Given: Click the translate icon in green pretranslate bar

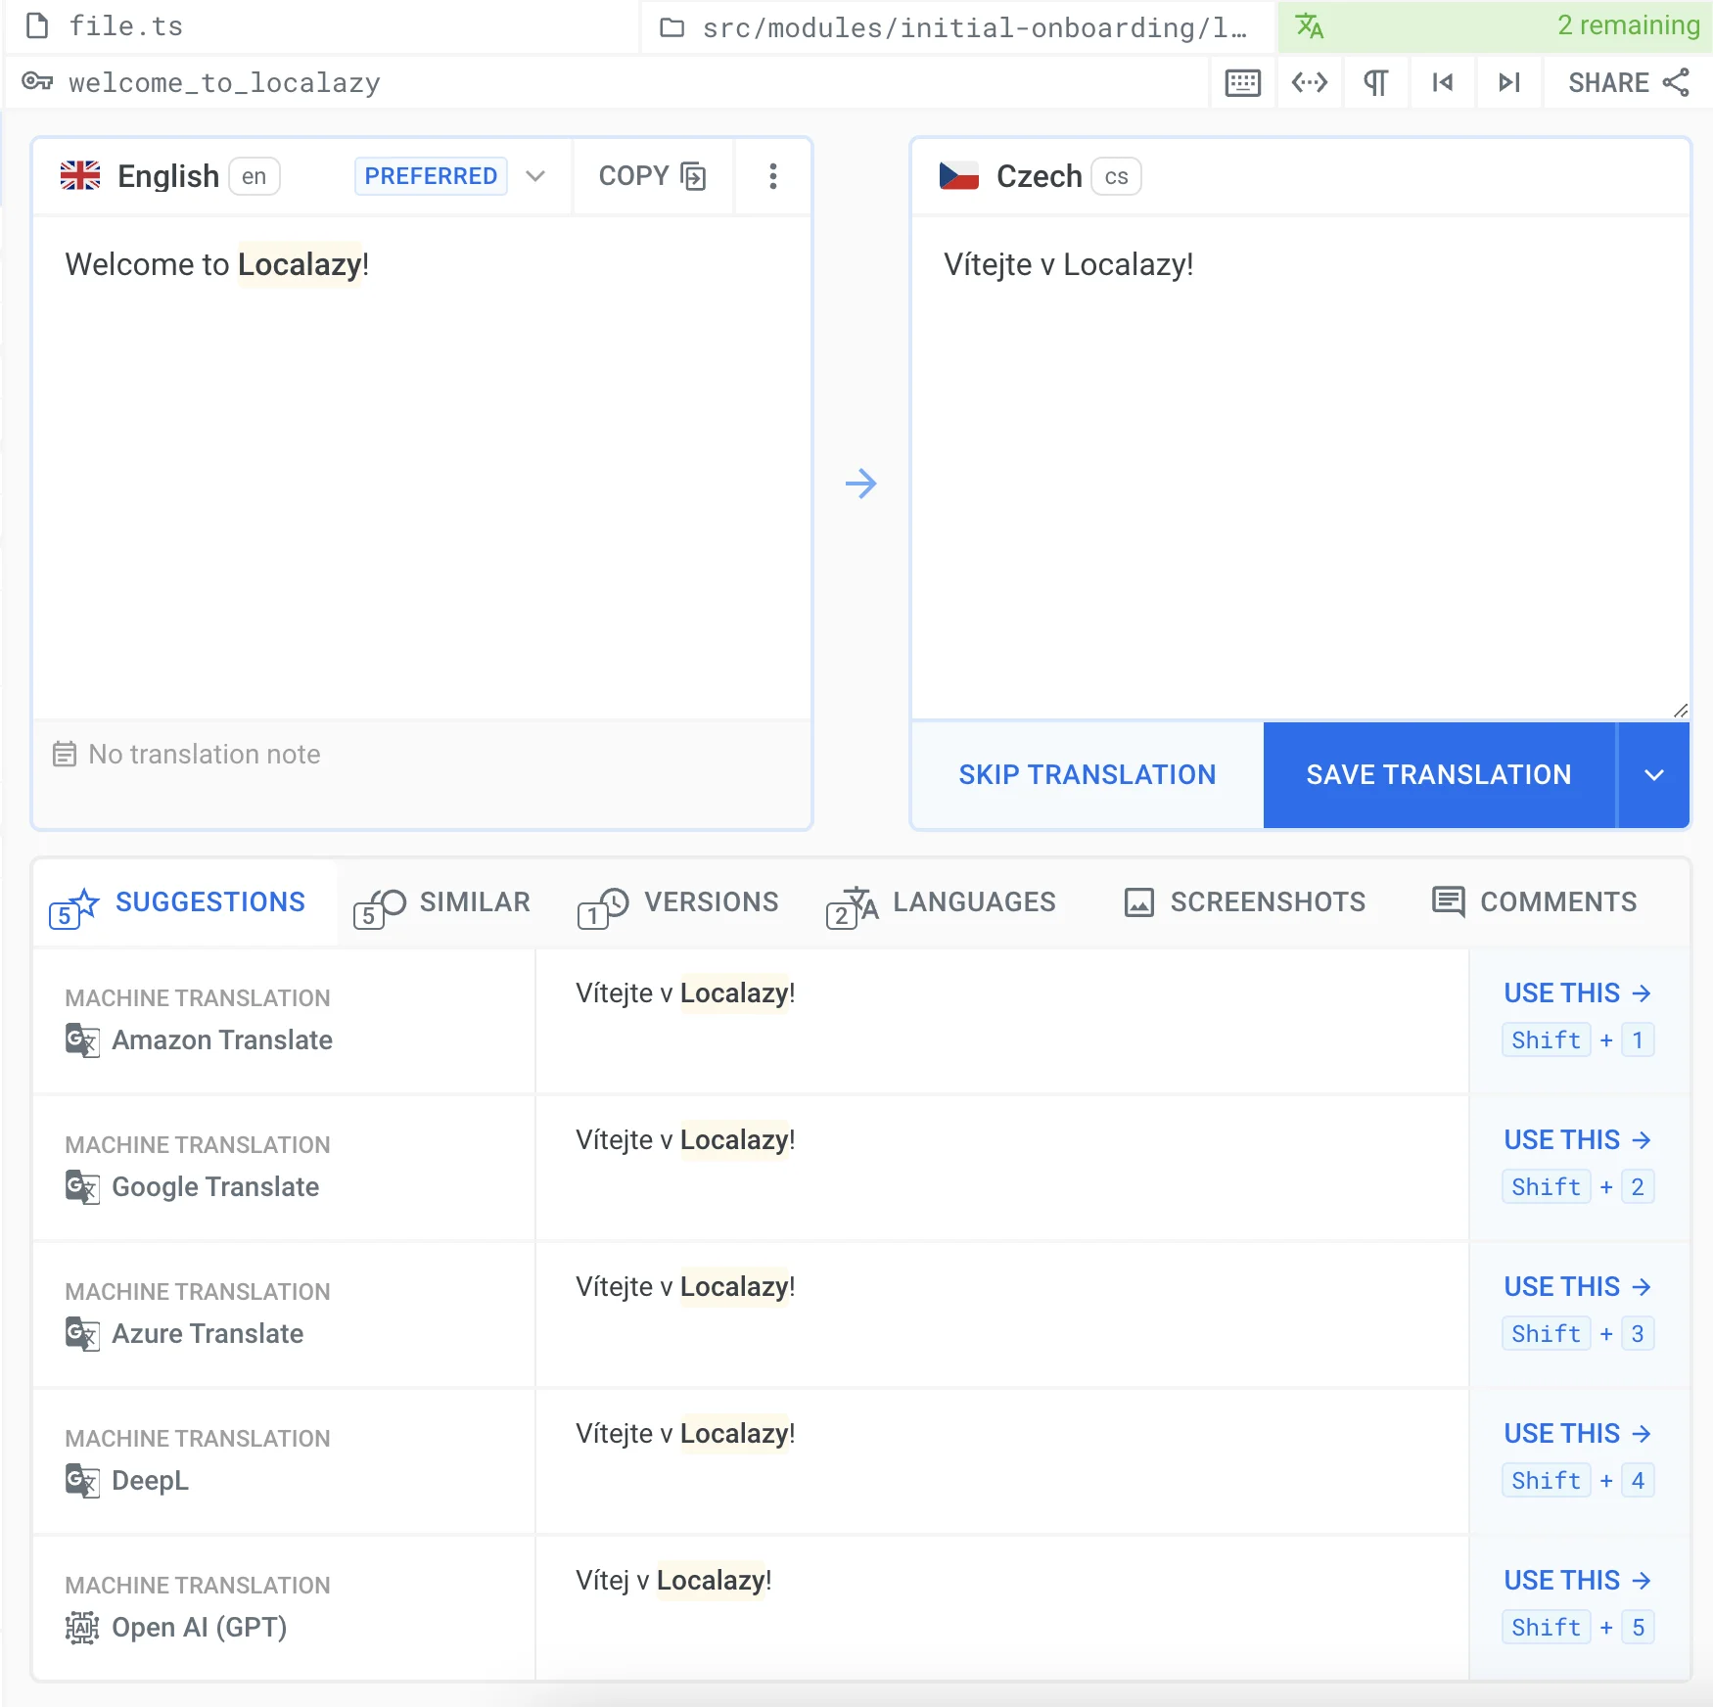Looking at the screenshot, I should 1309,25.
